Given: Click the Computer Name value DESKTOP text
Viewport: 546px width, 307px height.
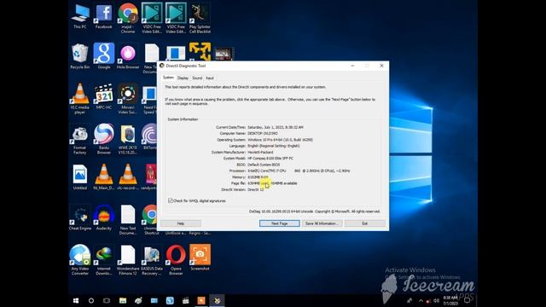Looking at the screenshot, I should tap(263, 133).
